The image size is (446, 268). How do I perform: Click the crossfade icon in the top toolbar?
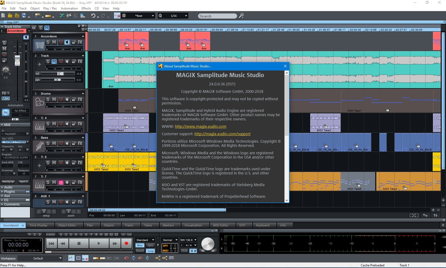[62, 16]
